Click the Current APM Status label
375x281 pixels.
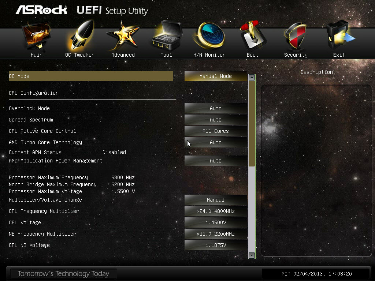click(35, 153)
